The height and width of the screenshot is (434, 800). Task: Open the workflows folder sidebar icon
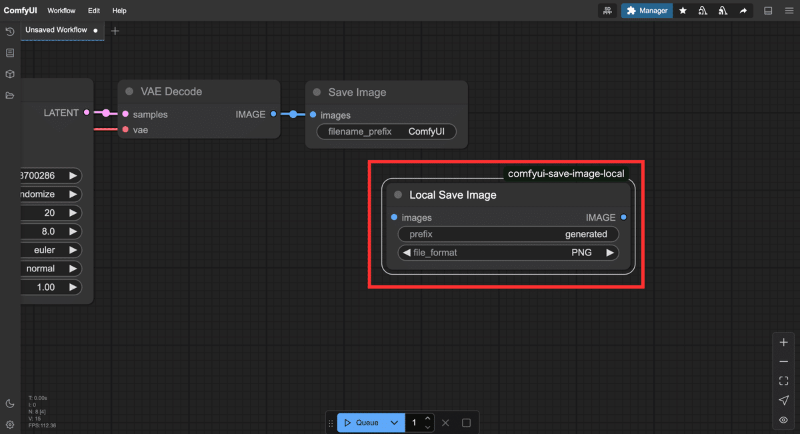pos(10,95)
